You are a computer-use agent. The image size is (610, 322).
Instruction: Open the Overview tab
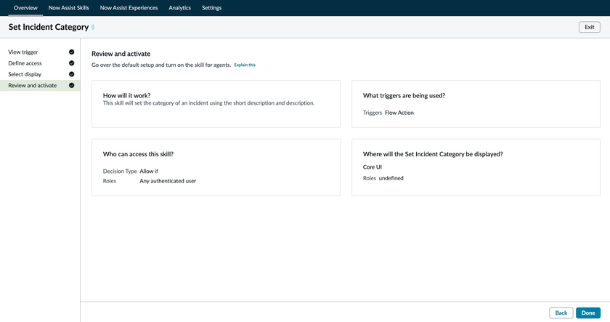(x=25, y=8)
